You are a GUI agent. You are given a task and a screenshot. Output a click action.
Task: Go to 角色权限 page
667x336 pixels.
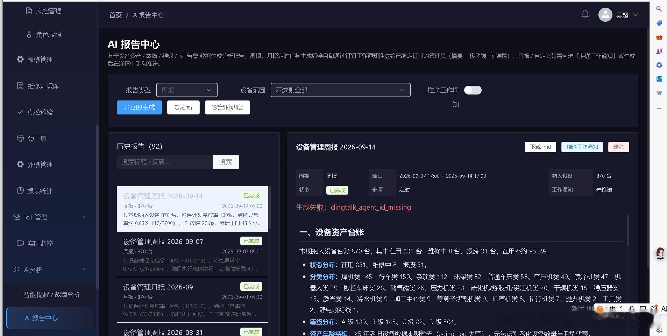(49, 34)
